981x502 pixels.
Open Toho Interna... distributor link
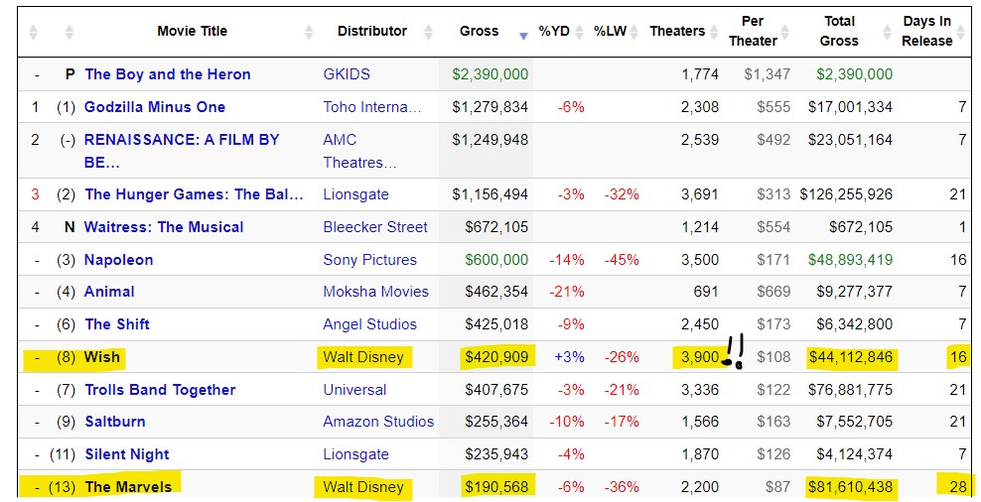pos(372,107)
